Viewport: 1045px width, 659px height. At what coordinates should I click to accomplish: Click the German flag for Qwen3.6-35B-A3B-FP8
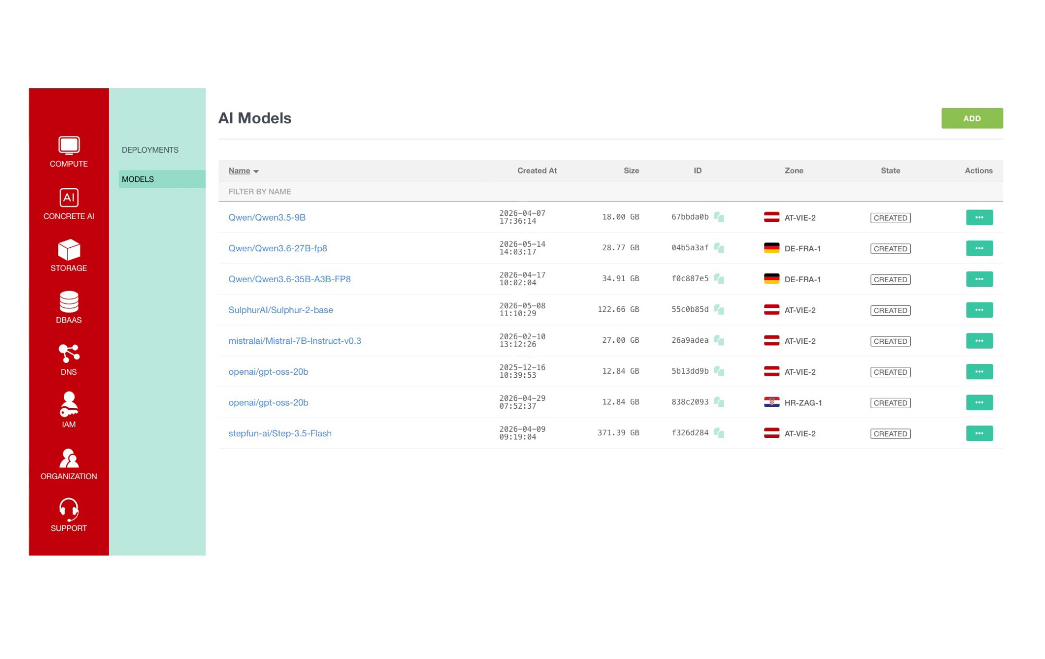pos(771,279)
